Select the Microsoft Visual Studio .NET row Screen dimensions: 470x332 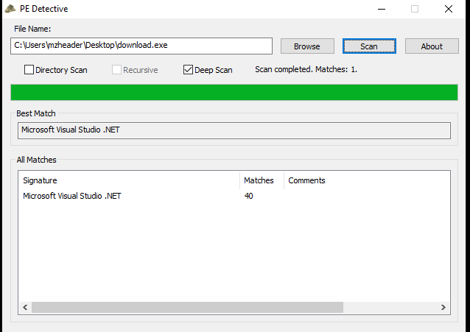click(234, 196)
